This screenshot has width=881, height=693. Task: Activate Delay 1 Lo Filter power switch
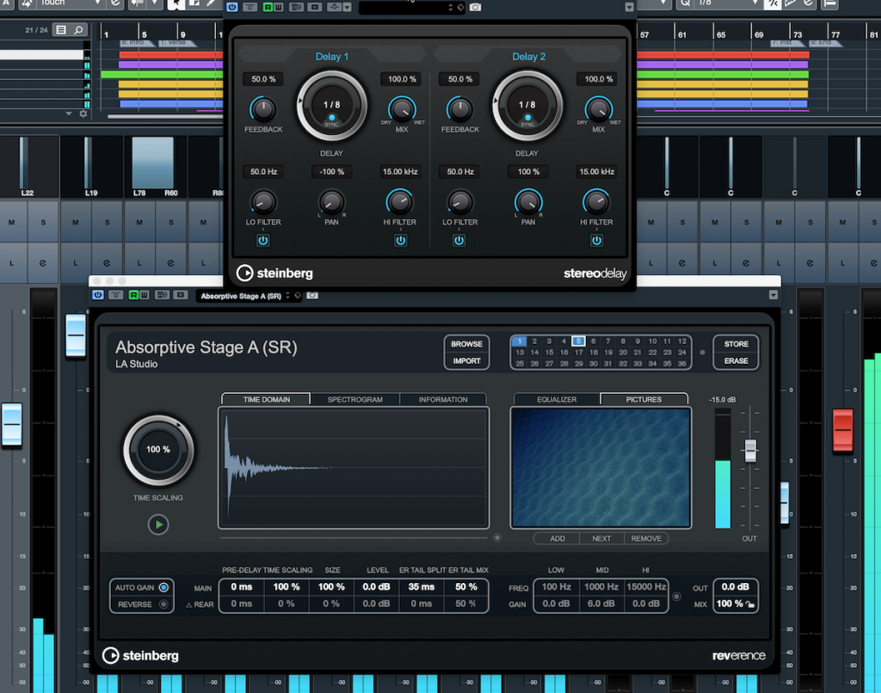pos(262,241)
